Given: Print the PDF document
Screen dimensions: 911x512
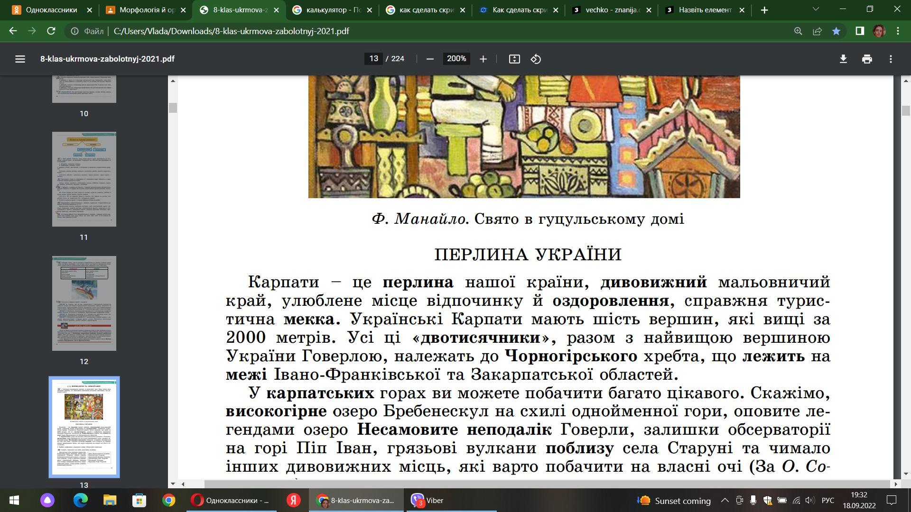Looking at the screenshot, I should click(x=867, y=59).
